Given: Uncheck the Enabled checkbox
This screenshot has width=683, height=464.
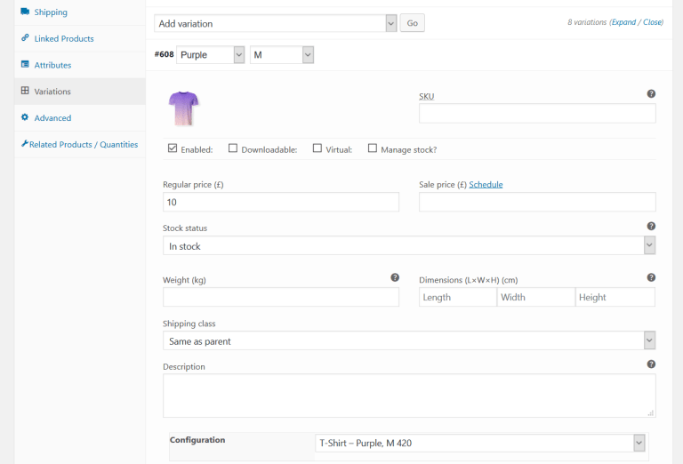Looking at the screenshot, I should coord(173,148).
